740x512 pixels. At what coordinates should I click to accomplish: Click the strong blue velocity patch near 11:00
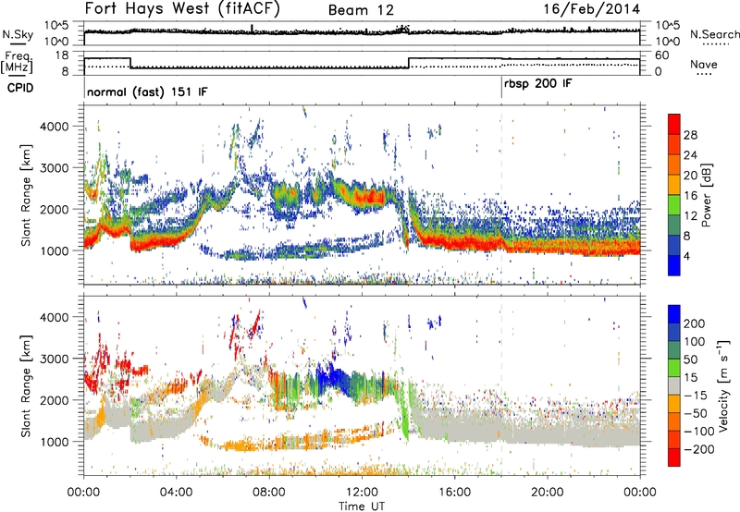(x=333, y=376)
